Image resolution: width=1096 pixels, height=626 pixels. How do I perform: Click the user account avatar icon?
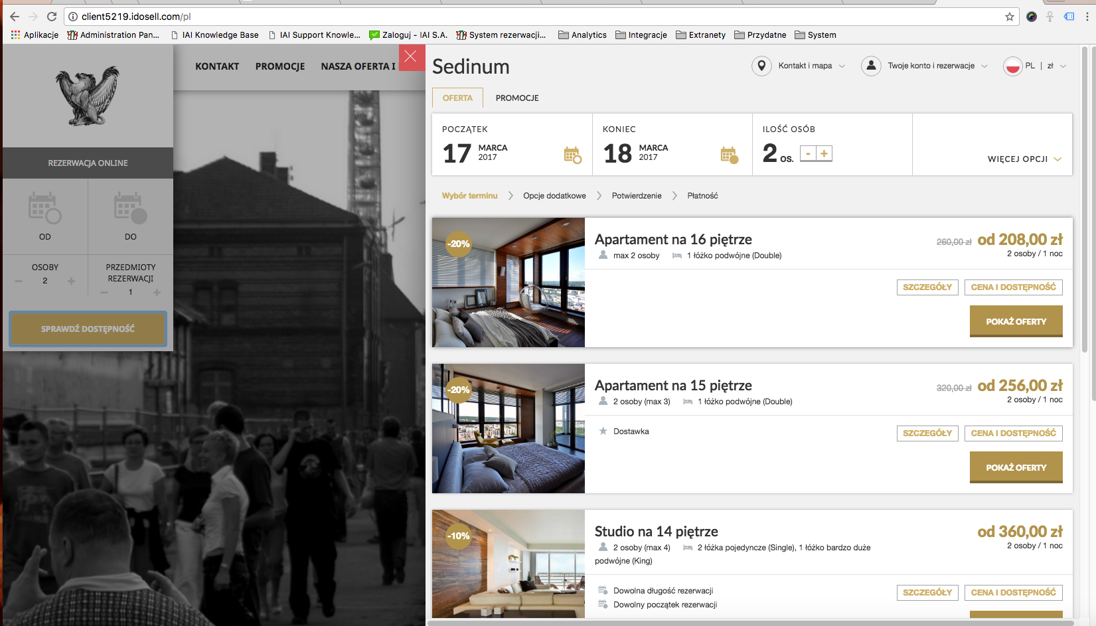[871, 66]
